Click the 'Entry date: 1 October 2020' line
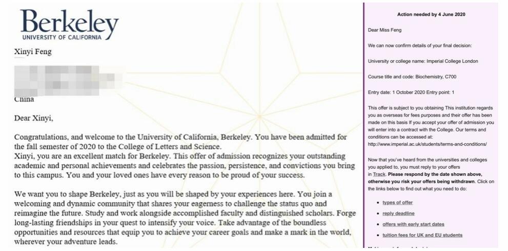This screenshot has height=251, width=508. tap(411, 92)
